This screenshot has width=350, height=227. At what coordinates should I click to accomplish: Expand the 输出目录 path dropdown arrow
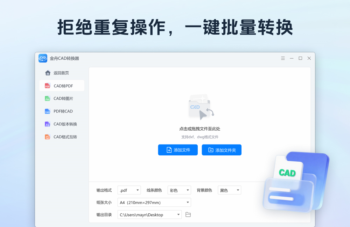pyautogui.click(x=178, y=214)
